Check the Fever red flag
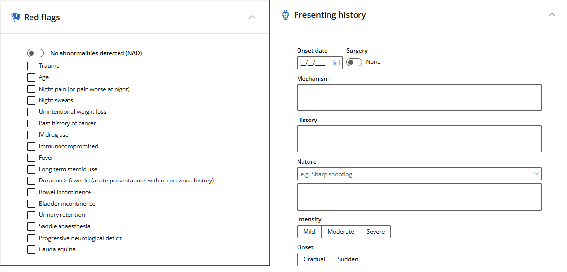The height and width of the screenshot is (272, 567). (31, 158)
